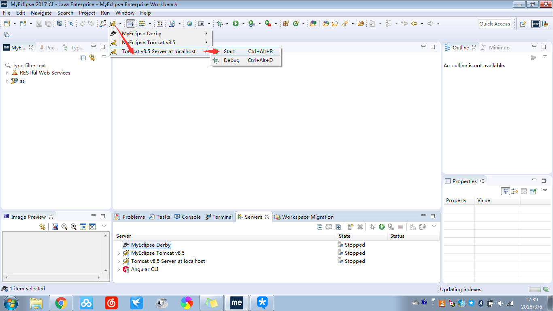Click the Windows Start button
The height and width of the screenshot is (311, 553).
click(x=11, y=303)
